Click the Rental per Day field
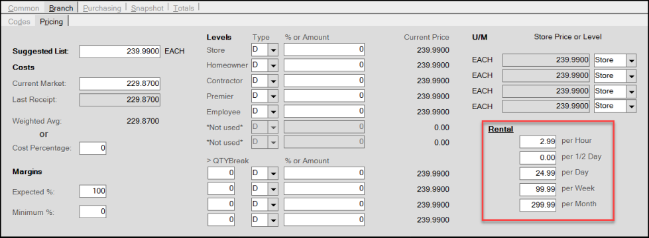Viewport: 649px width, 238px height. 538,173
